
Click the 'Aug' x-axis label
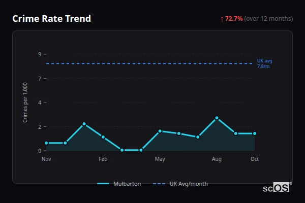coord(217,159)
